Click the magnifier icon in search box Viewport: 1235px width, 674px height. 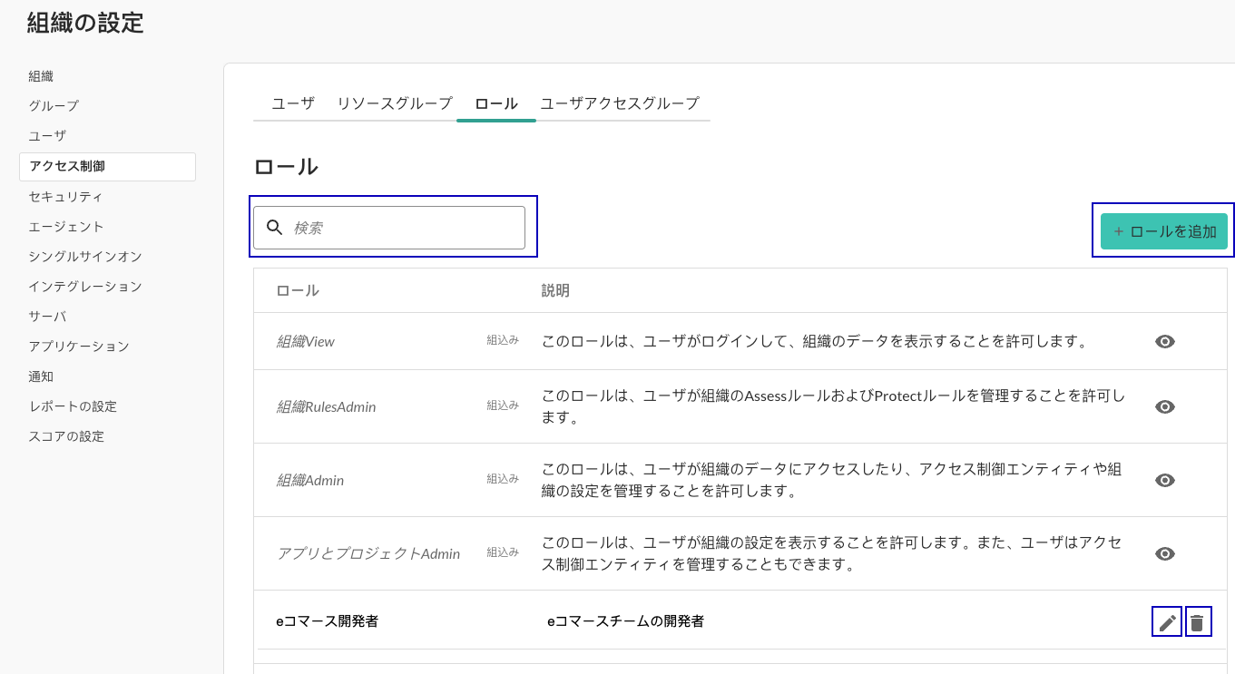pos(275,228)
